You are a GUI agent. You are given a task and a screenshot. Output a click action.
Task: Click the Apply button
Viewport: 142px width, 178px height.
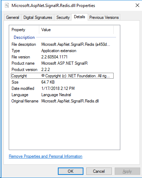(x=127, y=171)
